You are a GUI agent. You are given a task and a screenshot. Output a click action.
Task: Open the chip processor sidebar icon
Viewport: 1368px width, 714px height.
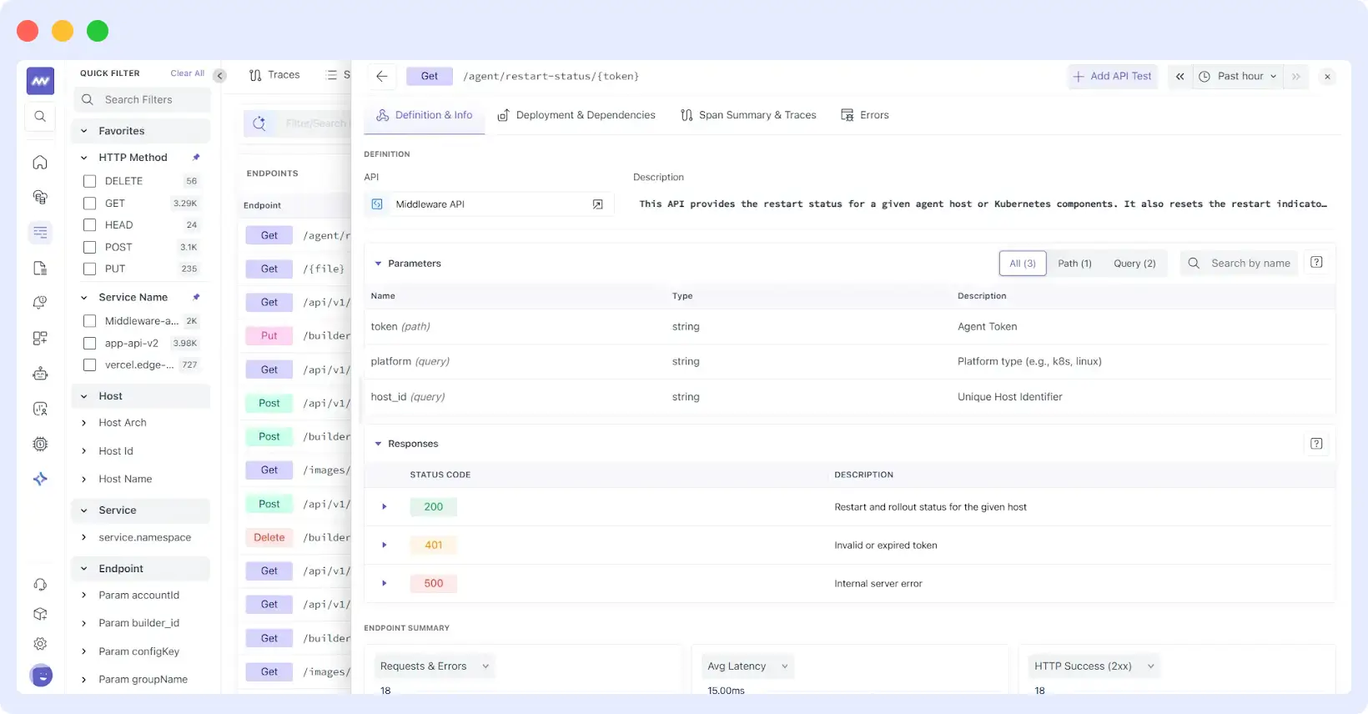40,444
